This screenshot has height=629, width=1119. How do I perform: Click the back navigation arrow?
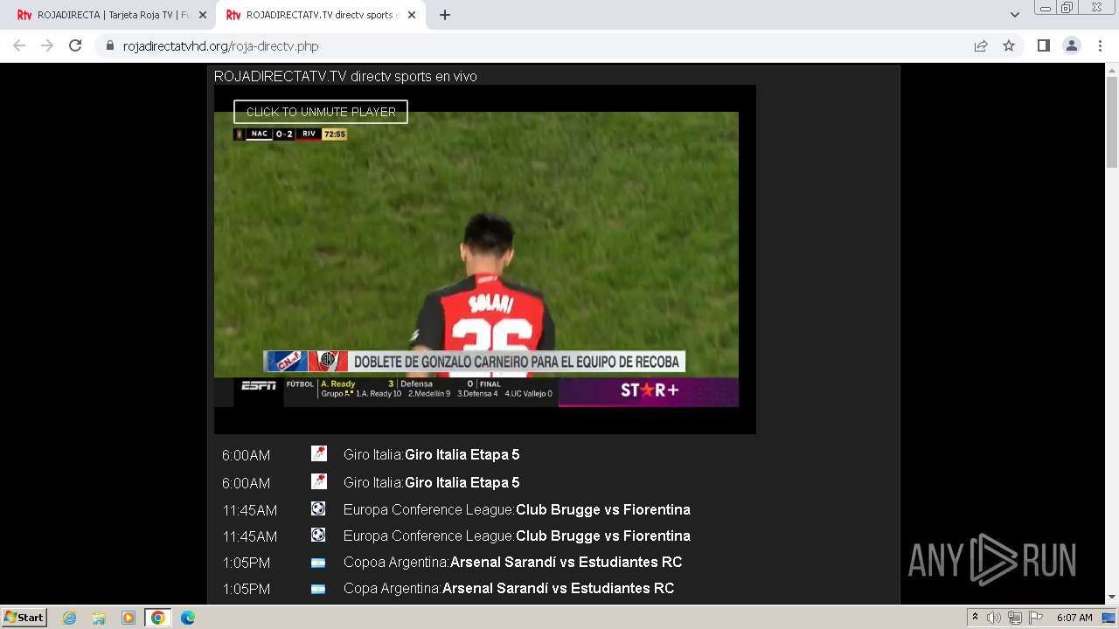click(19, 45)
